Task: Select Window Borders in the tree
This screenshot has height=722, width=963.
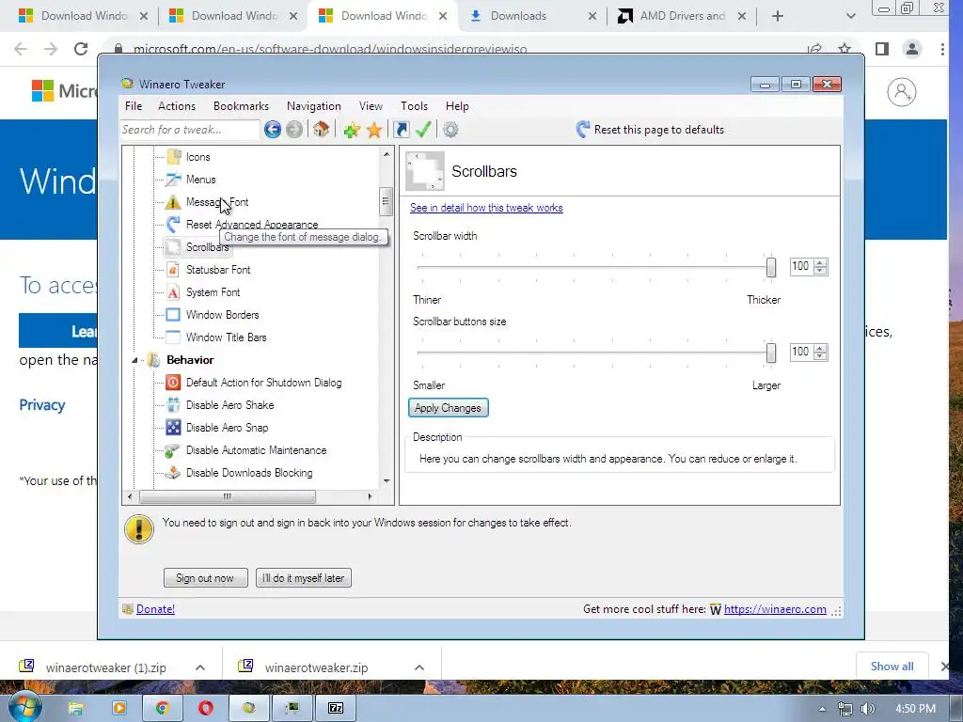Action: coord(222,314)
